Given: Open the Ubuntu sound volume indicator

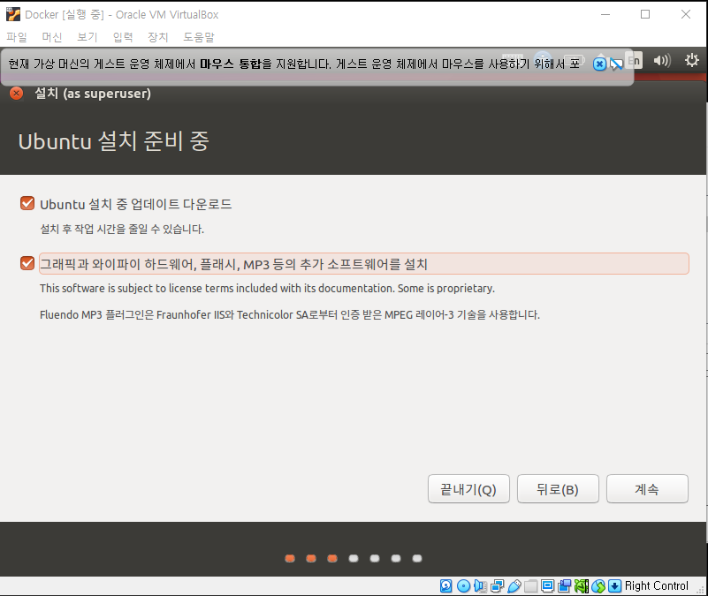Looking at the screenshot, I should coord(662,60).
